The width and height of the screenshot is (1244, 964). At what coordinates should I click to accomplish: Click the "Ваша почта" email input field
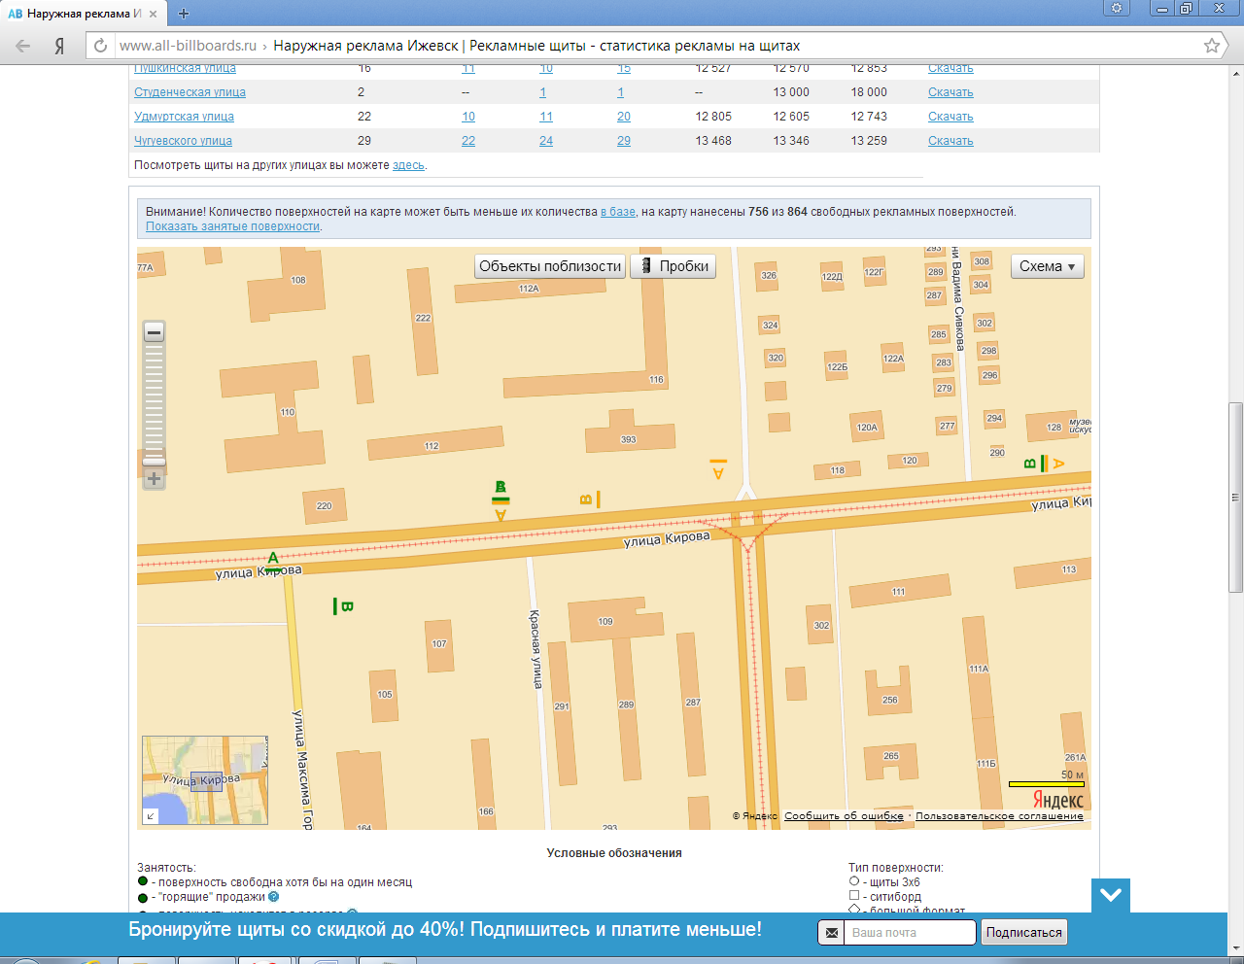[x=911, y=933]
